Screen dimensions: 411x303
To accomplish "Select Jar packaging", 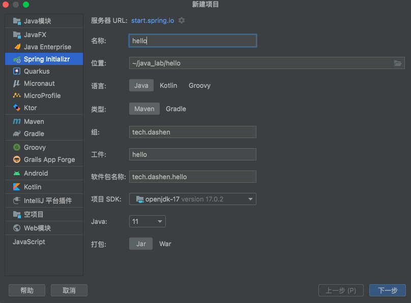I will (141, 244).
